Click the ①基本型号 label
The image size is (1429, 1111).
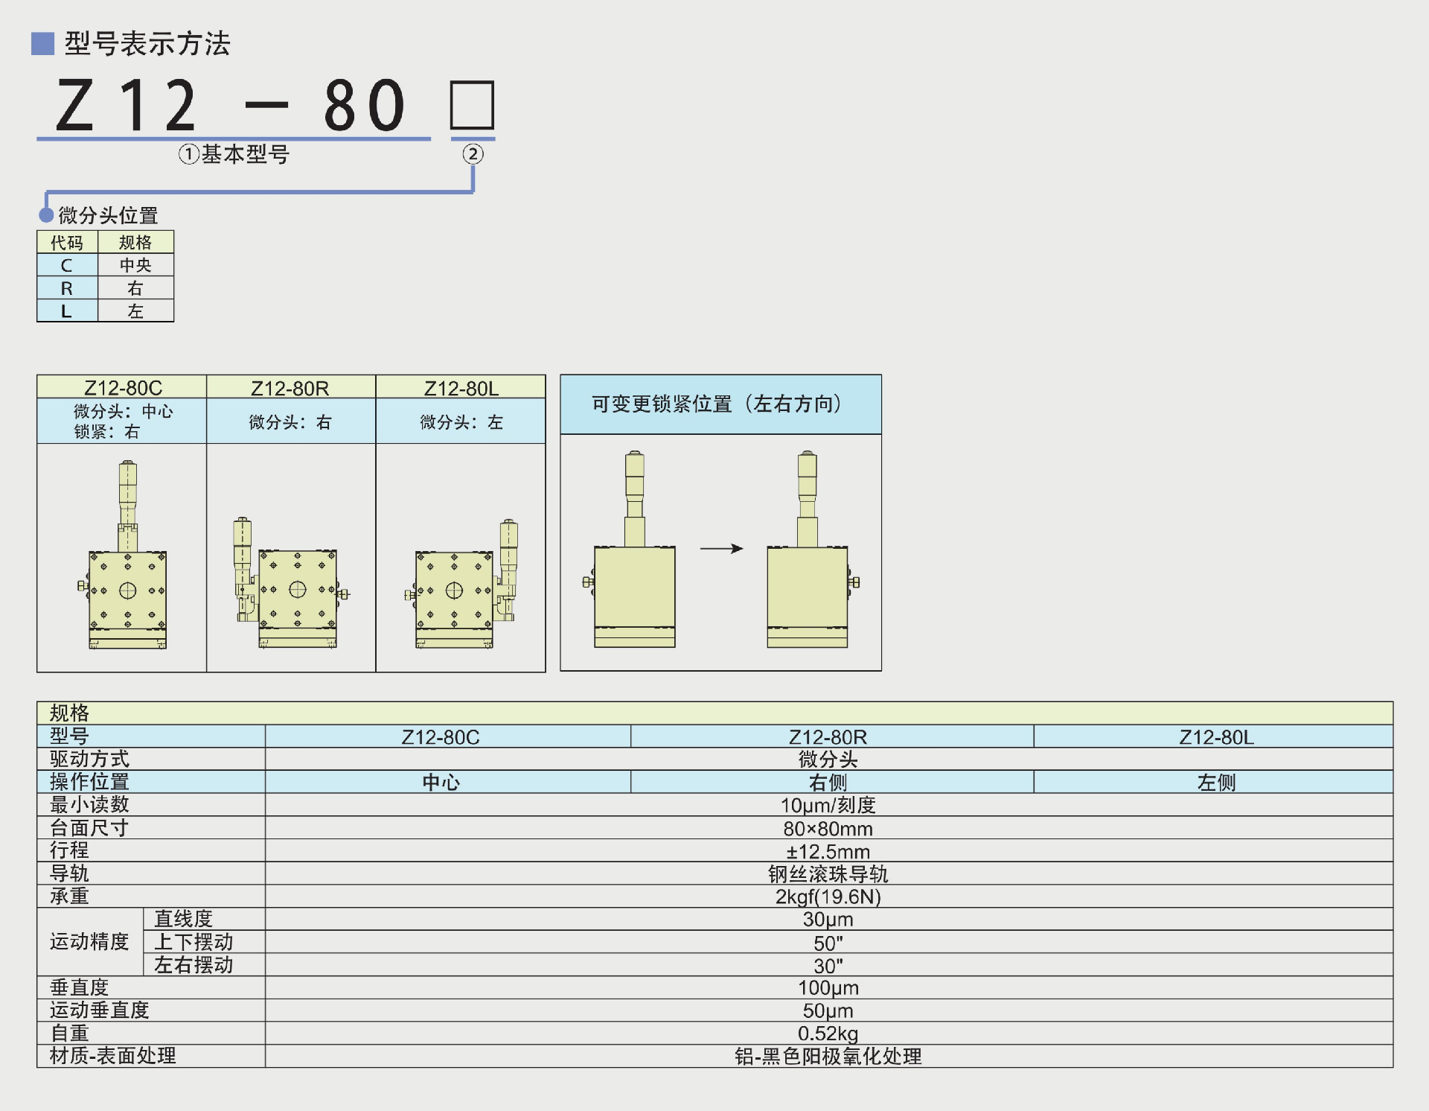tap(234, 154)
